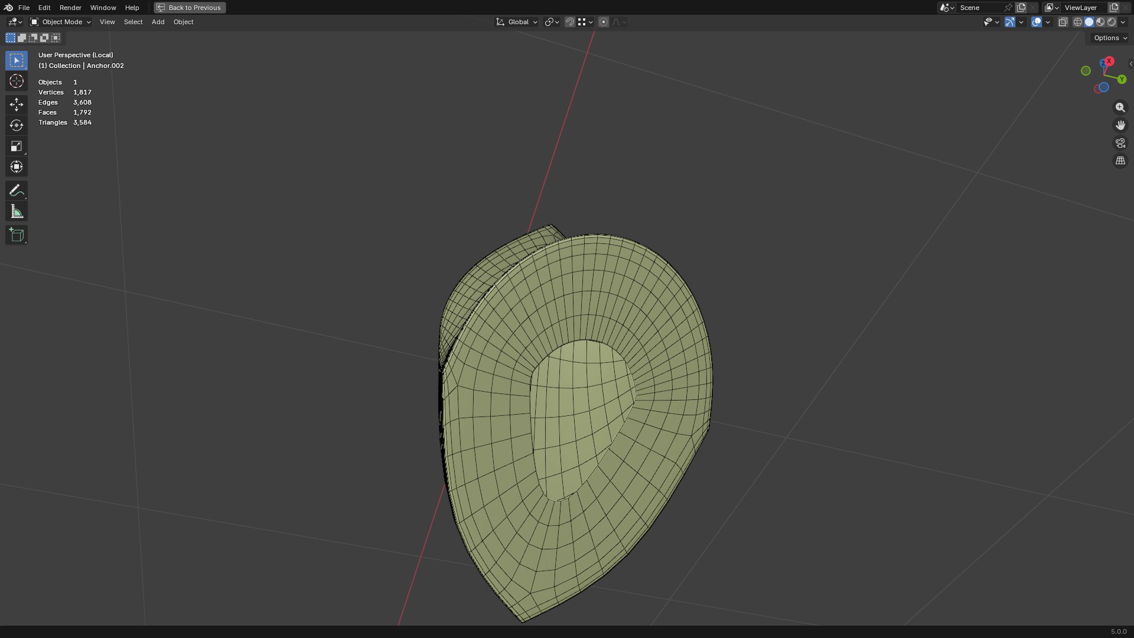Choose the Move tool

coord(17,105)
